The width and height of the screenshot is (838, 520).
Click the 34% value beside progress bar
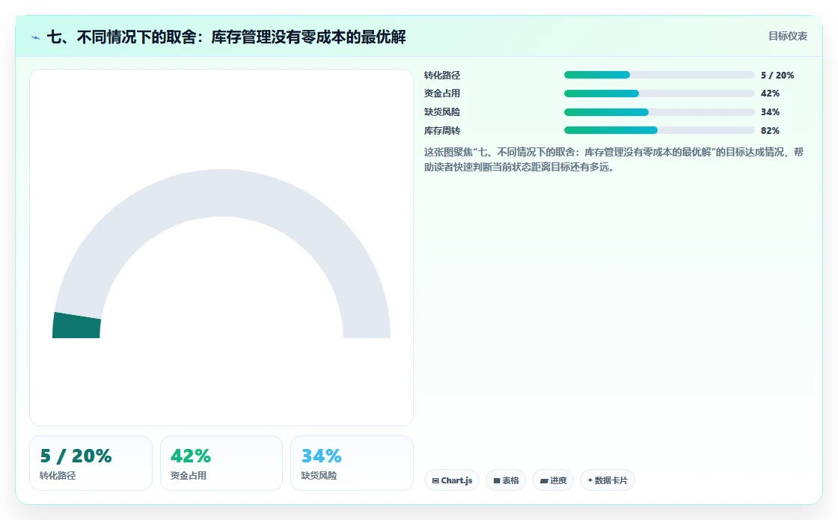[x=770, y=112]
